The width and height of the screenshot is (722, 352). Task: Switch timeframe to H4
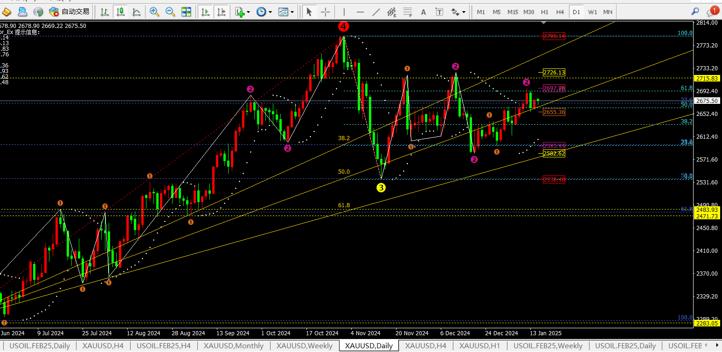[x=560, y=12]
